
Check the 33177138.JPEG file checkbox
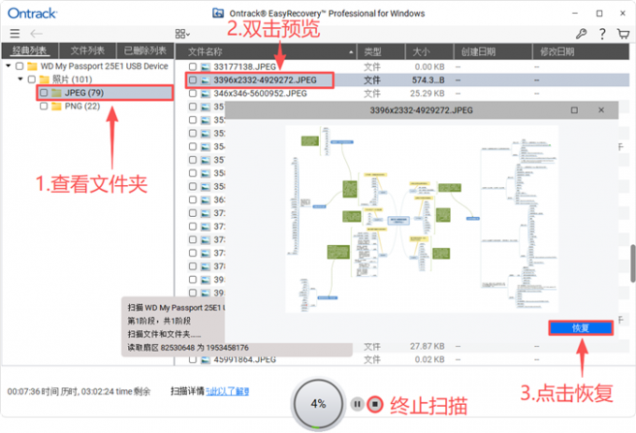pos(193,66)
